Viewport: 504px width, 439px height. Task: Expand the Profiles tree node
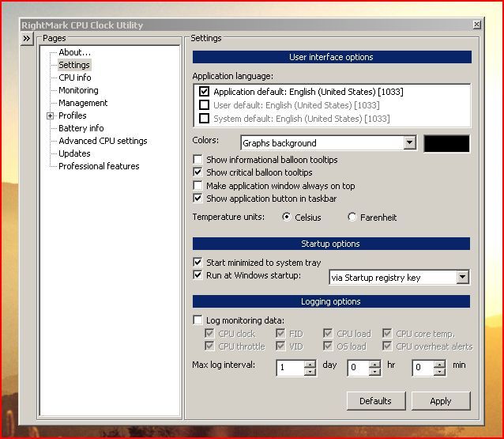(x=50, y=115)
